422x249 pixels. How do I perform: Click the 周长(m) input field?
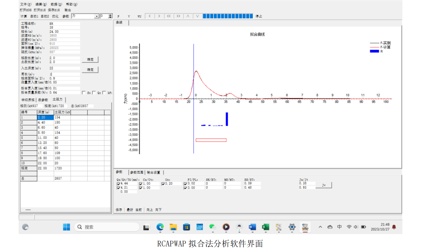point(64,74)
